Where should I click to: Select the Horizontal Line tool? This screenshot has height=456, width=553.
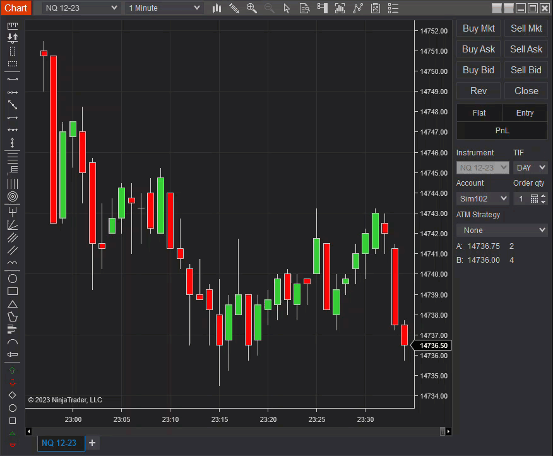click(13, 130)
